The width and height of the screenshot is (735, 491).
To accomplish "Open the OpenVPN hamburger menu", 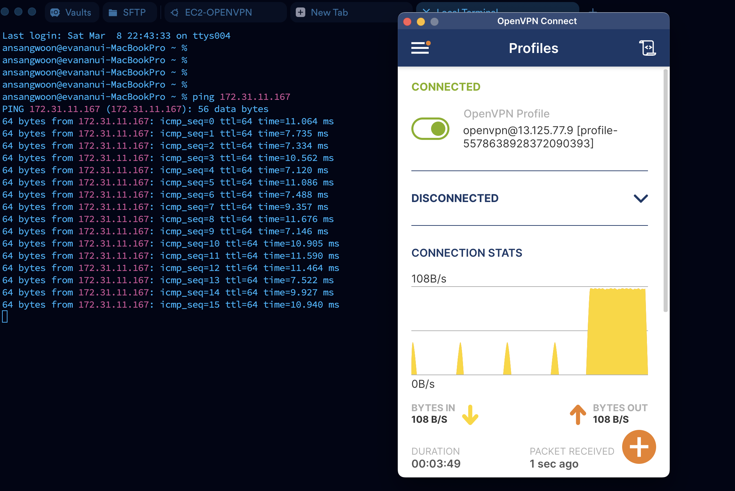I will tap(420, 48).
